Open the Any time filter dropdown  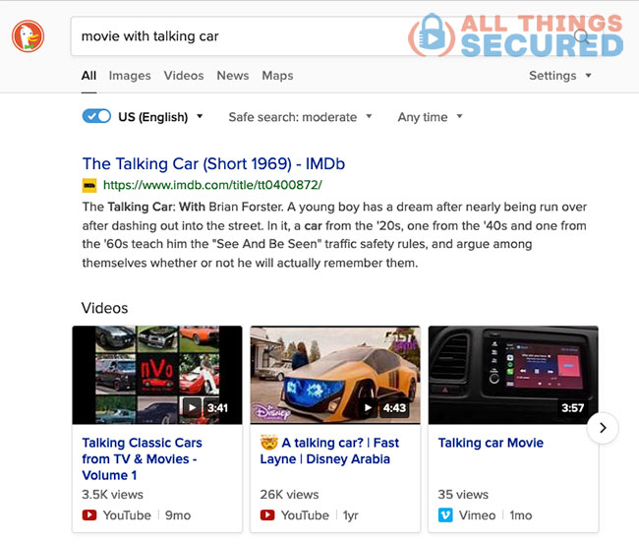430,117
